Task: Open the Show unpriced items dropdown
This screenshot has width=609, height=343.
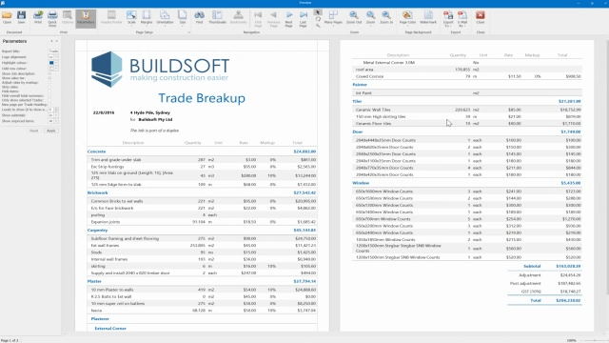Action: click(x=56, y=121)
